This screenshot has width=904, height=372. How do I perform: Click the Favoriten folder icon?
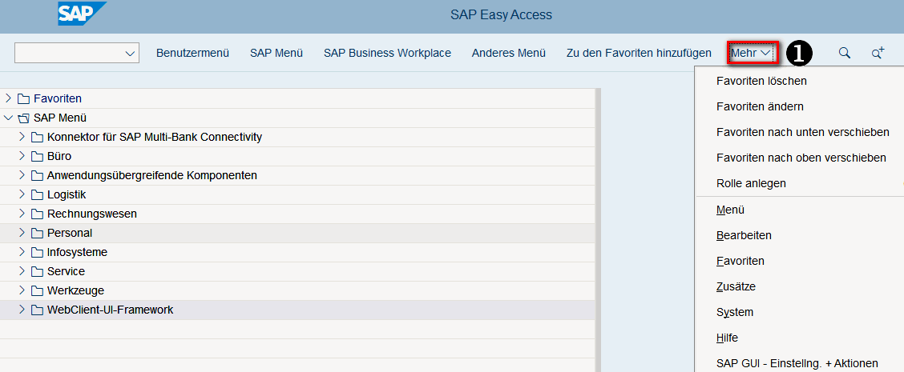[23, 98]
